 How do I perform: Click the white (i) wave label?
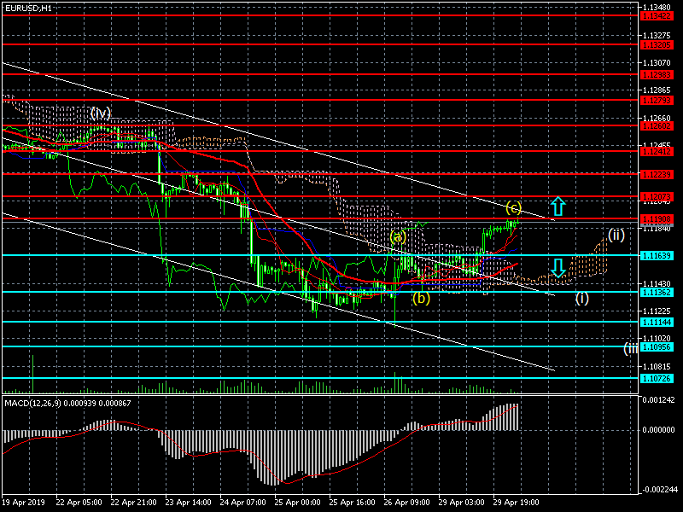pos(581,298)
